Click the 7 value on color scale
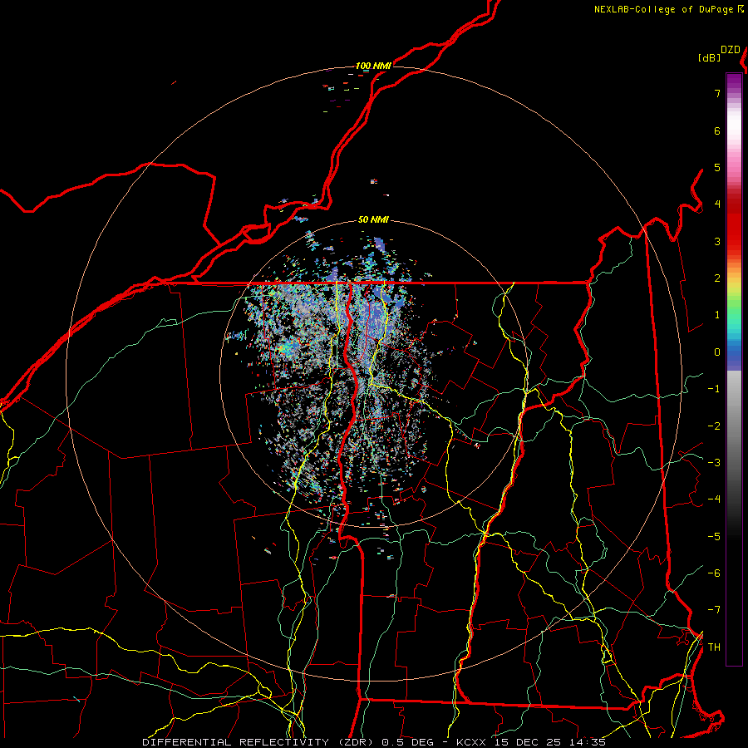This screenshot has width=748, height=748. pyautogui.click(x=717, y=93)
